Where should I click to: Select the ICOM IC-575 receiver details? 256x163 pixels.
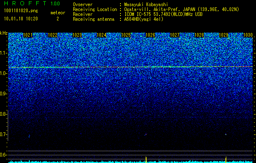[164, 14]
